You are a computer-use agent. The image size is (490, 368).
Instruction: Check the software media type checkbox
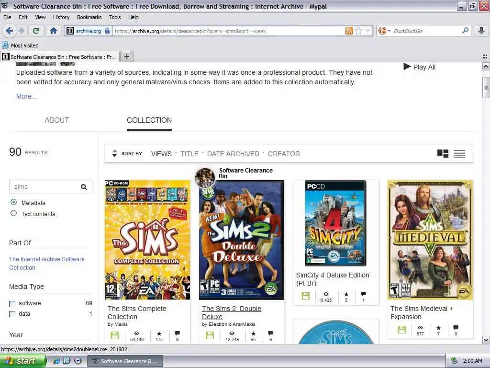coord(12,303)
